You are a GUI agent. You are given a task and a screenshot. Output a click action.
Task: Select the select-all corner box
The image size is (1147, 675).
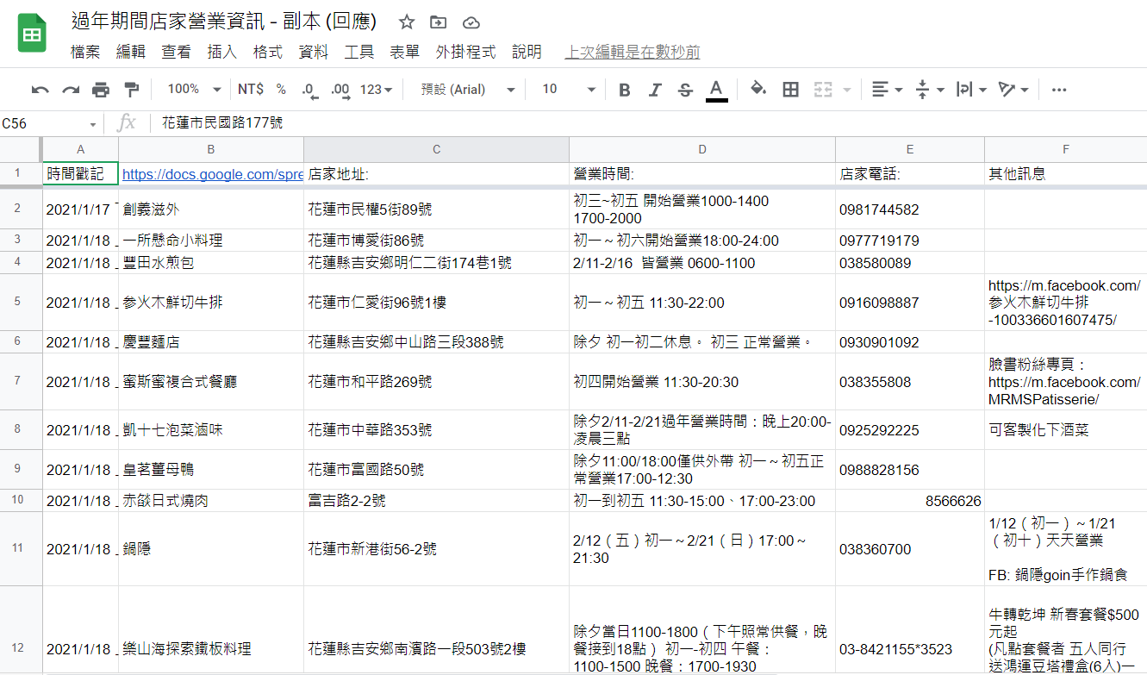point(21,149)
